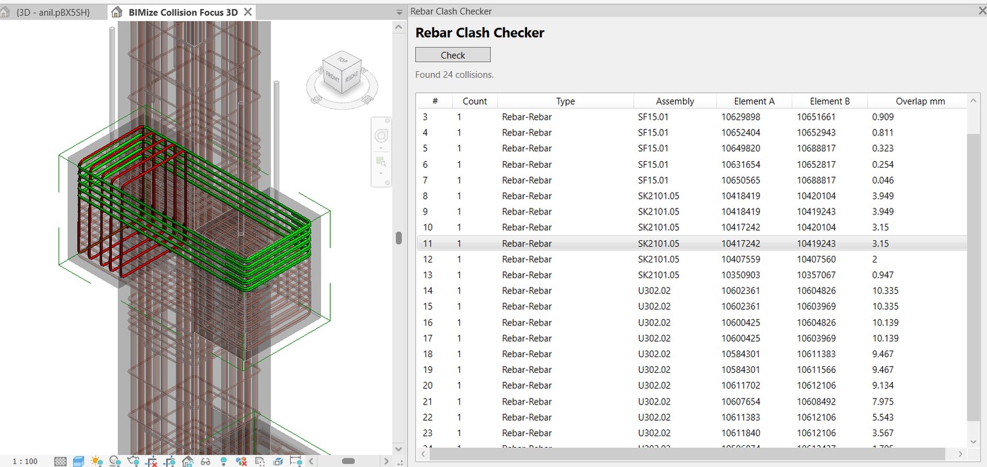This screenshot has height=467, width=987.
Task: Sort by the Assembly column header
Action: point(674,101)
